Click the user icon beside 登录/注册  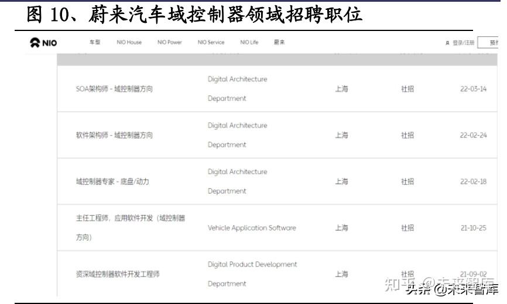pyautogui.click(x=447, y=43)
